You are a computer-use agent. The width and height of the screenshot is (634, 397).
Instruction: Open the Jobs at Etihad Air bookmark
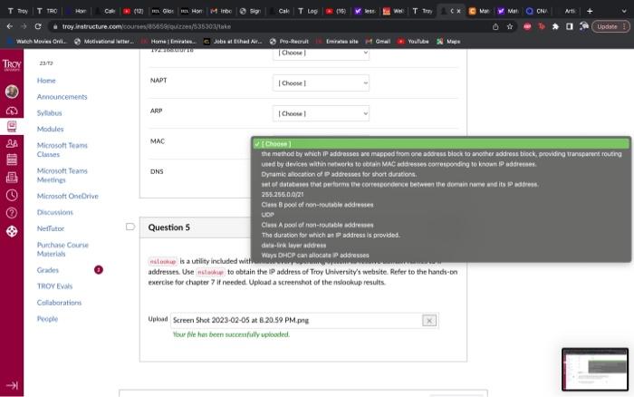233,42
